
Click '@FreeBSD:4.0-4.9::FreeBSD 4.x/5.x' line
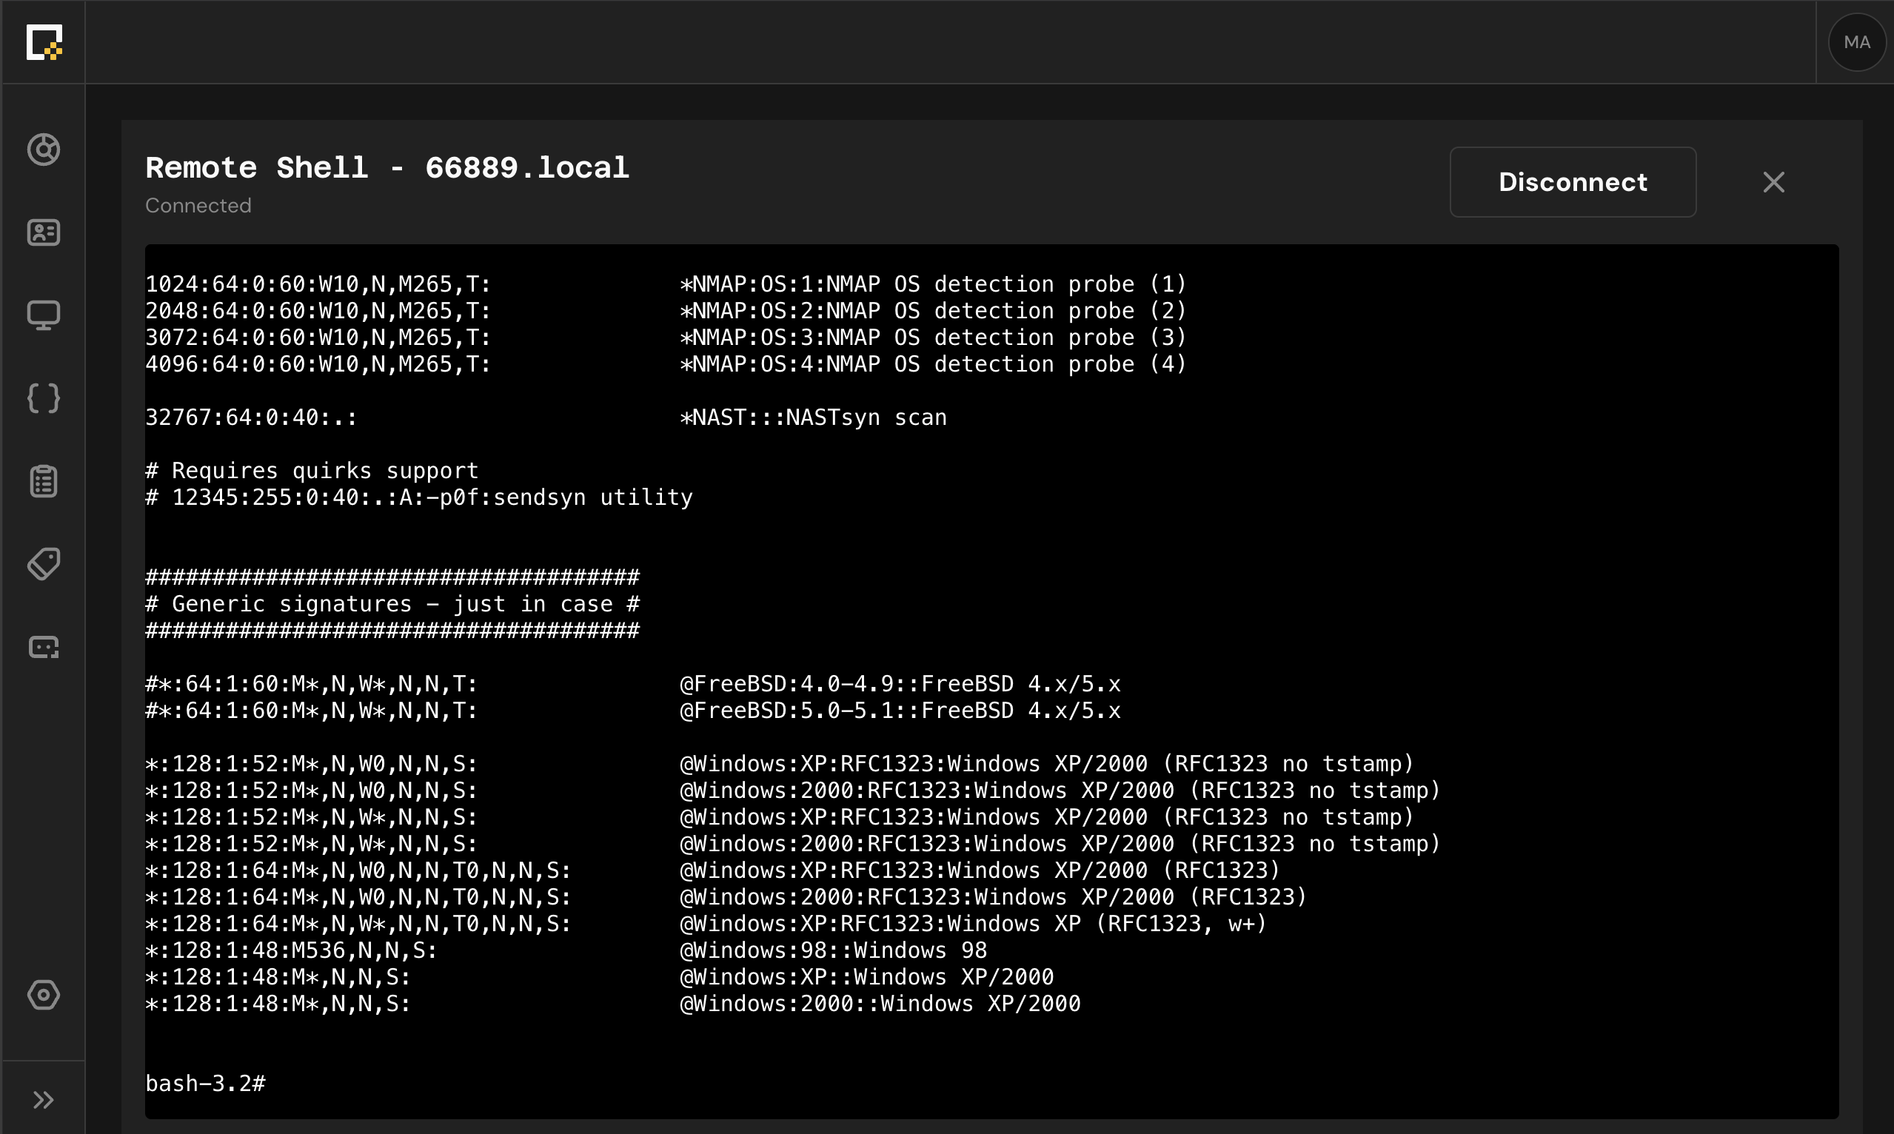point(900,684)
